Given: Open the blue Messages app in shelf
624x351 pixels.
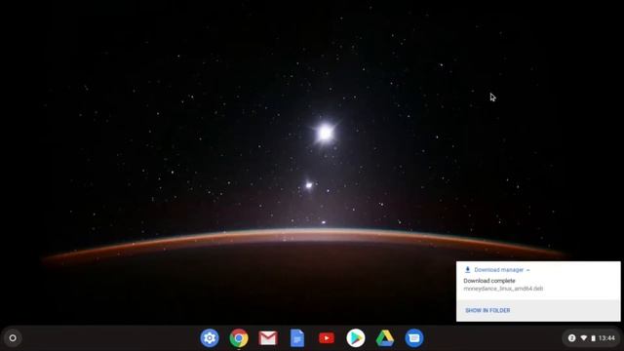Looking at the screenshot, I should tap(413, 338).
